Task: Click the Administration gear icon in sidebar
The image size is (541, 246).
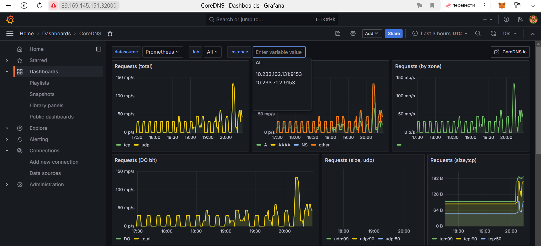Action: point(20,184)
